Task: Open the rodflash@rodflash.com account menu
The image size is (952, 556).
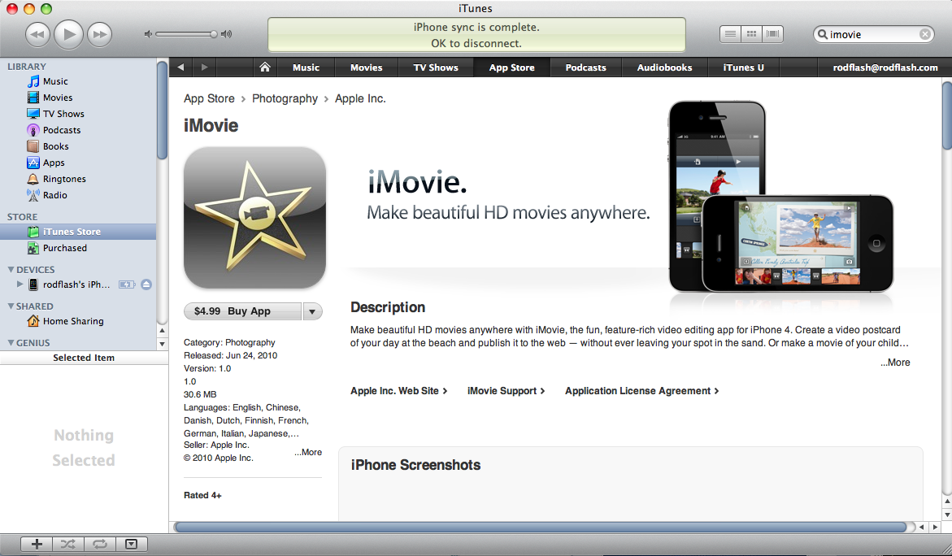Action: (x=885, y=67)
